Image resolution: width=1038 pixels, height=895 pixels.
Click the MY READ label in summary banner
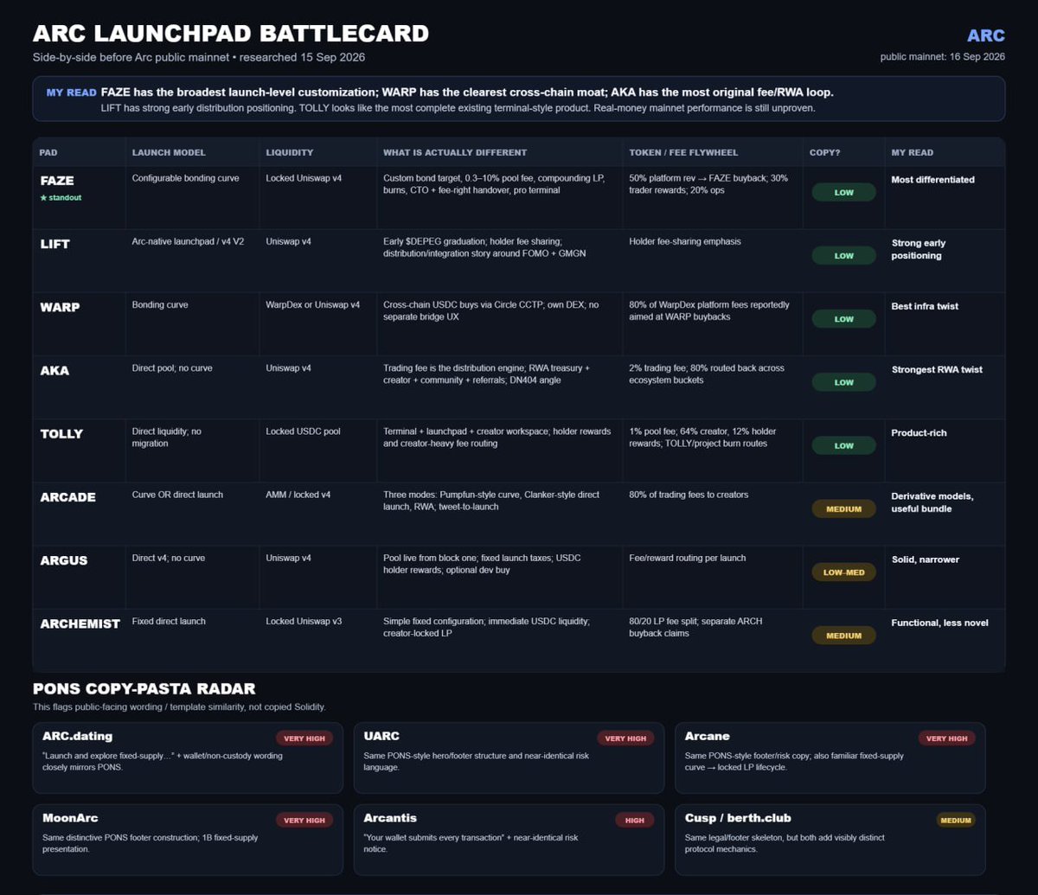point(71,93)
